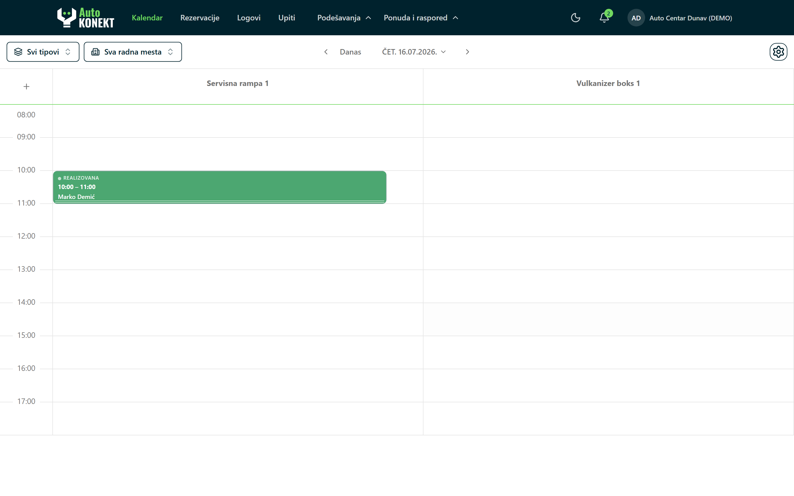Open the AD user avatar
Viewport: 794px width, 496px height.
636,18
